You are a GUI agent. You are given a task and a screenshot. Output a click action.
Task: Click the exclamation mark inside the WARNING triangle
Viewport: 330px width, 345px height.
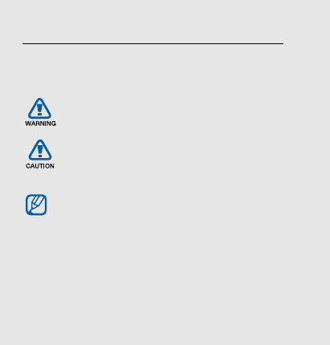pyautogui.click(x=39, y=110)
